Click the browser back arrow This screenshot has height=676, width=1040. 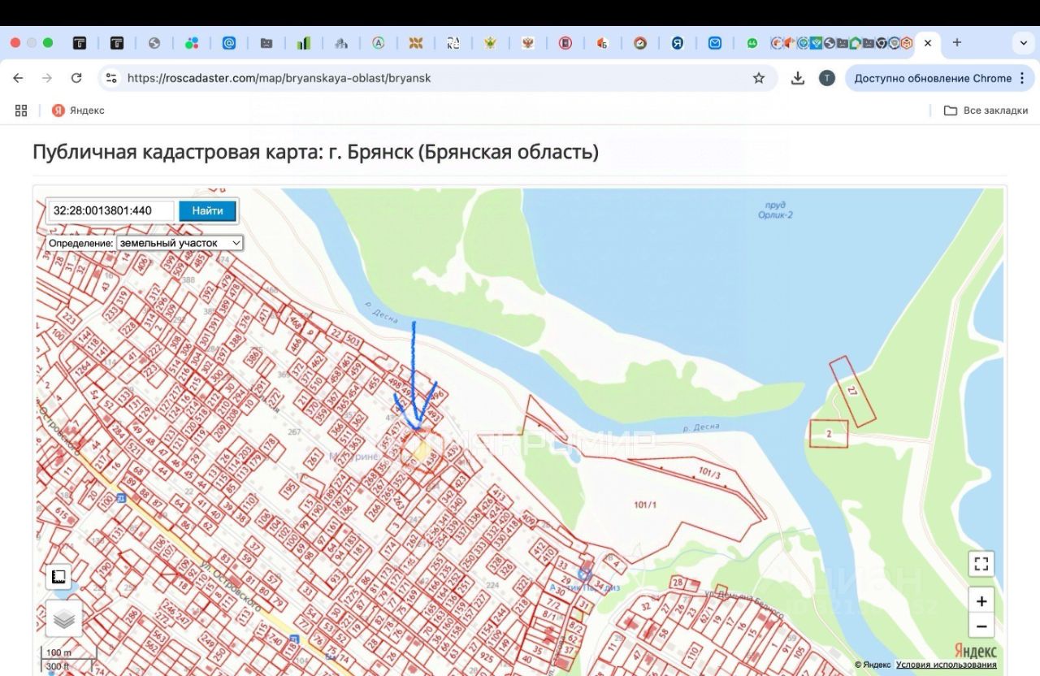pyautogui.click(x=18, y=78)
